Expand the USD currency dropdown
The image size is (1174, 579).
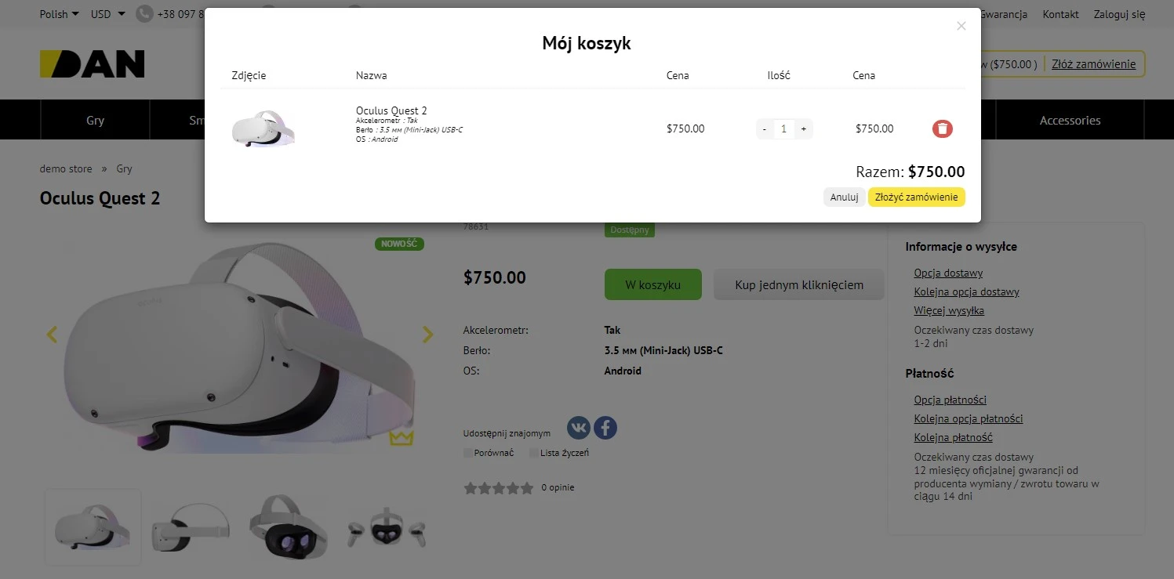tap(108, 14)
